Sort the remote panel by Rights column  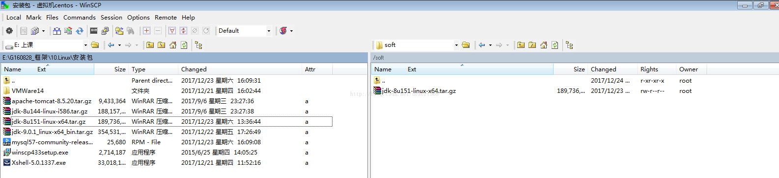point(656,69)
